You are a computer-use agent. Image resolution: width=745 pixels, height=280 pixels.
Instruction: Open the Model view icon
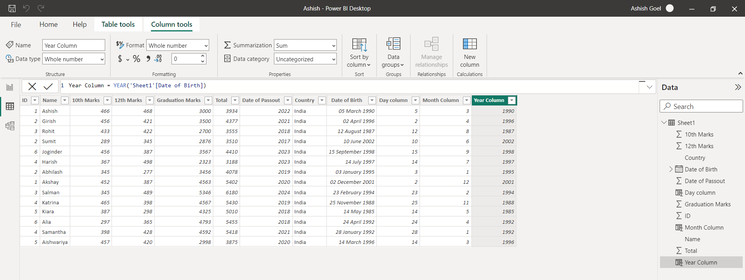[x=10, y=126]
